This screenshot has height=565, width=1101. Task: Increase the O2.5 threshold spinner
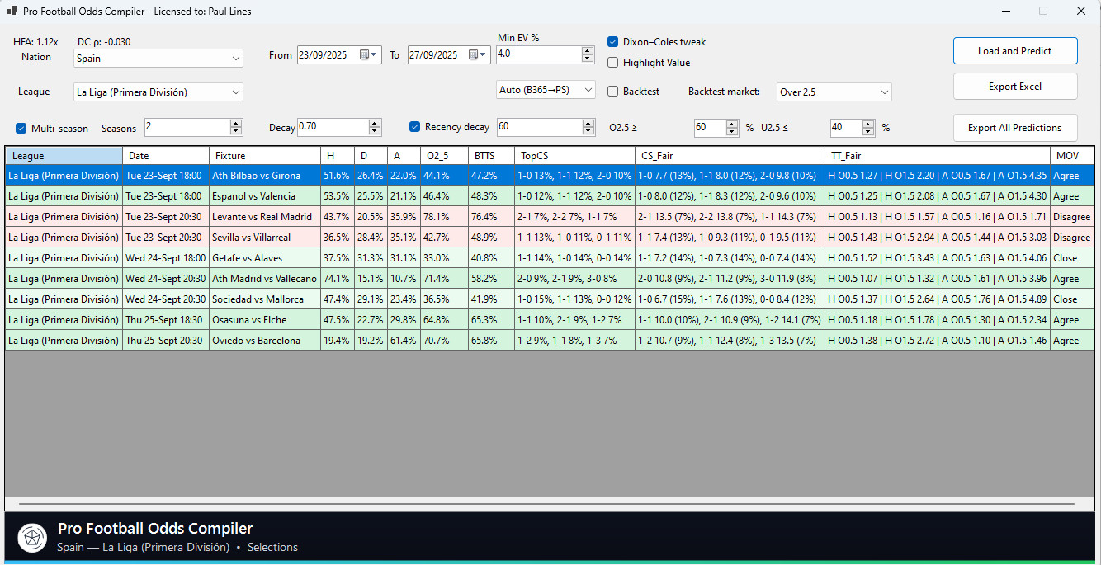[x=732, y=124]
